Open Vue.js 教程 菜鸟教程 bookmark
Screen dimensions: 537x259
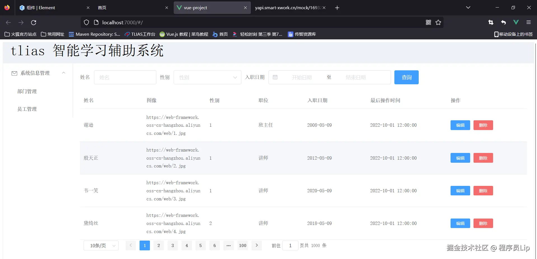coord(184,34)
